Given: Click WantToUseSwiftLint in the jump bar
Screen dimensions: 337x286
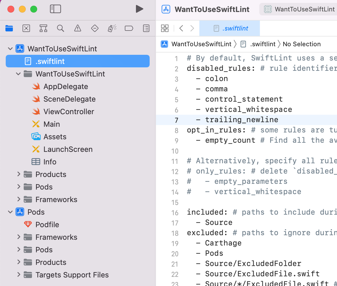Looking at the screenshot, I should point(201,44).
